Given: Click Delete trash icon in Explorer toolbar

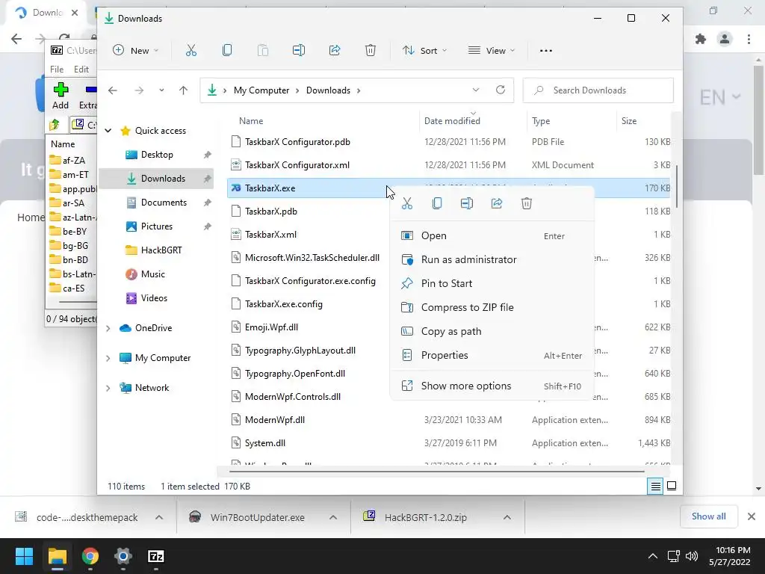Looking at the screenshot, I should (371, 50).
